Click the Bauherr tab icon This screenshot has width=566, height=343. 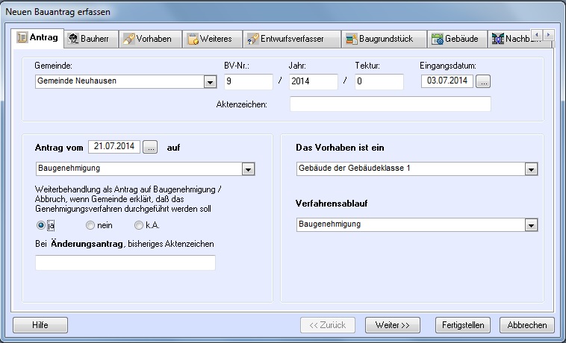click(x=73, y=39)
